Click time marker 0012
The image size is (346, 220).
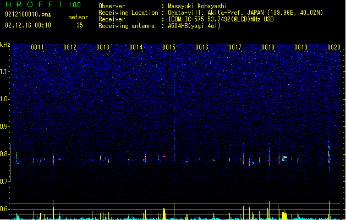tap(70, 47)
